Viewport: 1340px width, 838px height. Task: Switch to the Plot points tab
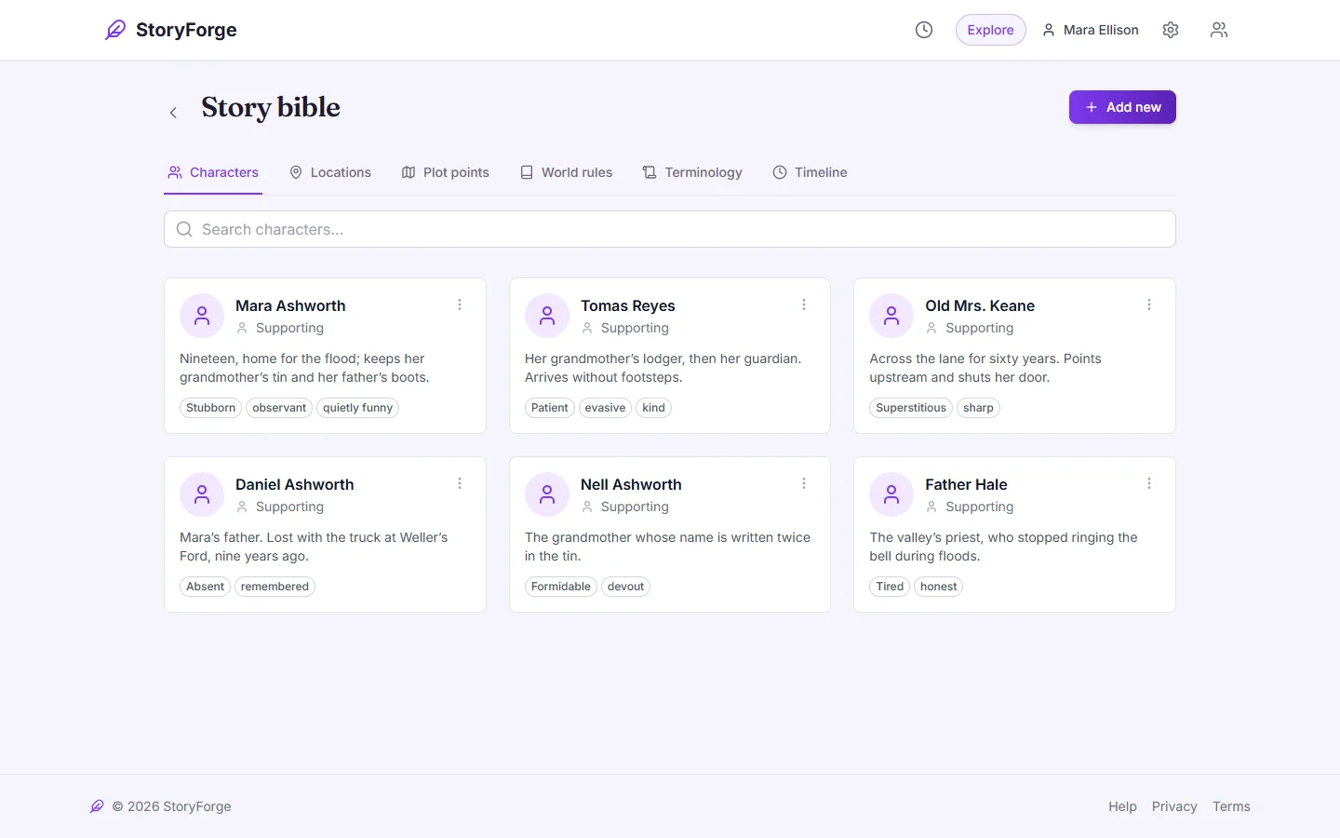click(445, 172)
